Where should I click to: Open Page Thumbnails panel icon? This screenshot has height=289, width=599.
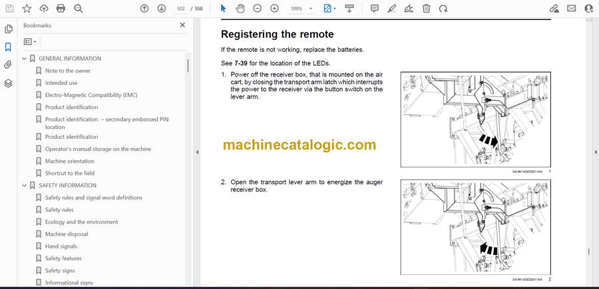coord(9,29)
